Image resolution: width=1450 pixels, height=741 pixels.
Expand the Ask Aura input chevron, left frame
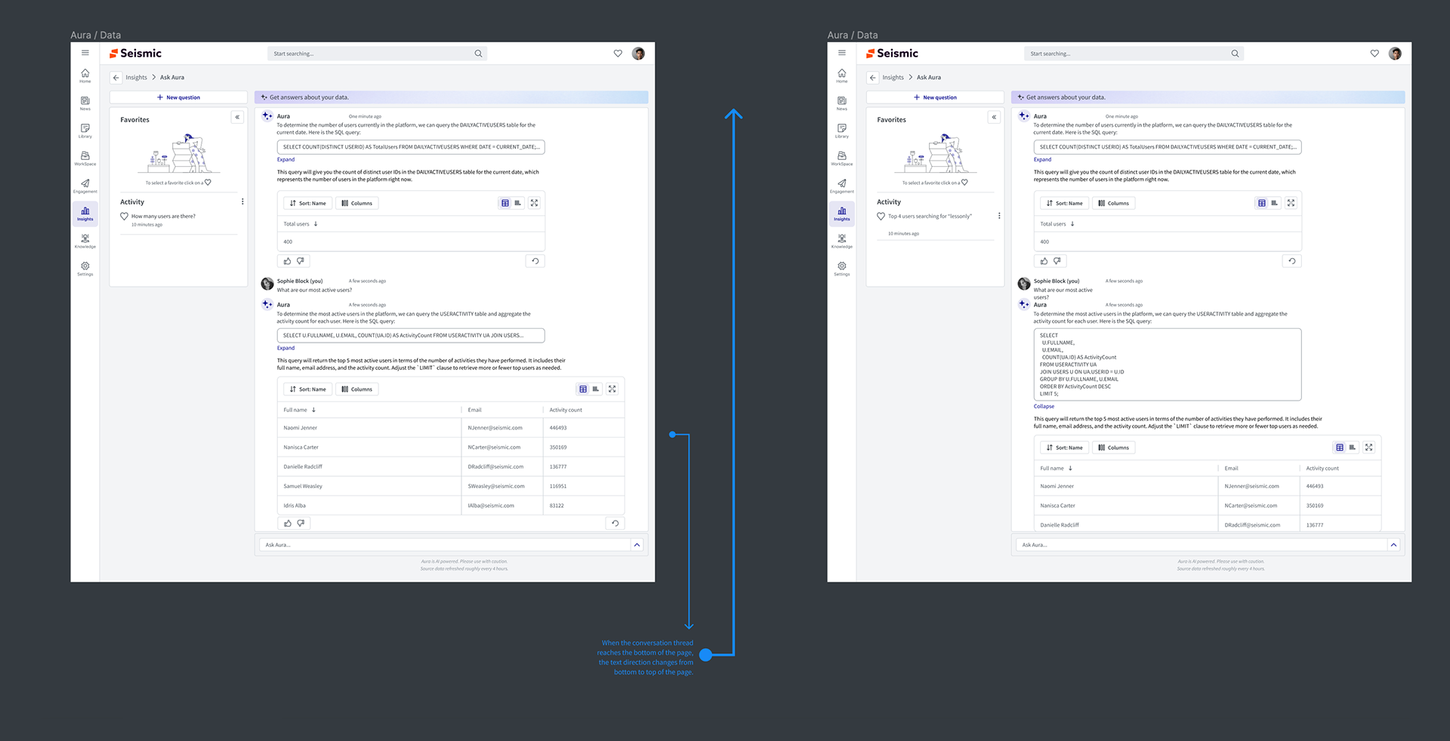(637, 545)
